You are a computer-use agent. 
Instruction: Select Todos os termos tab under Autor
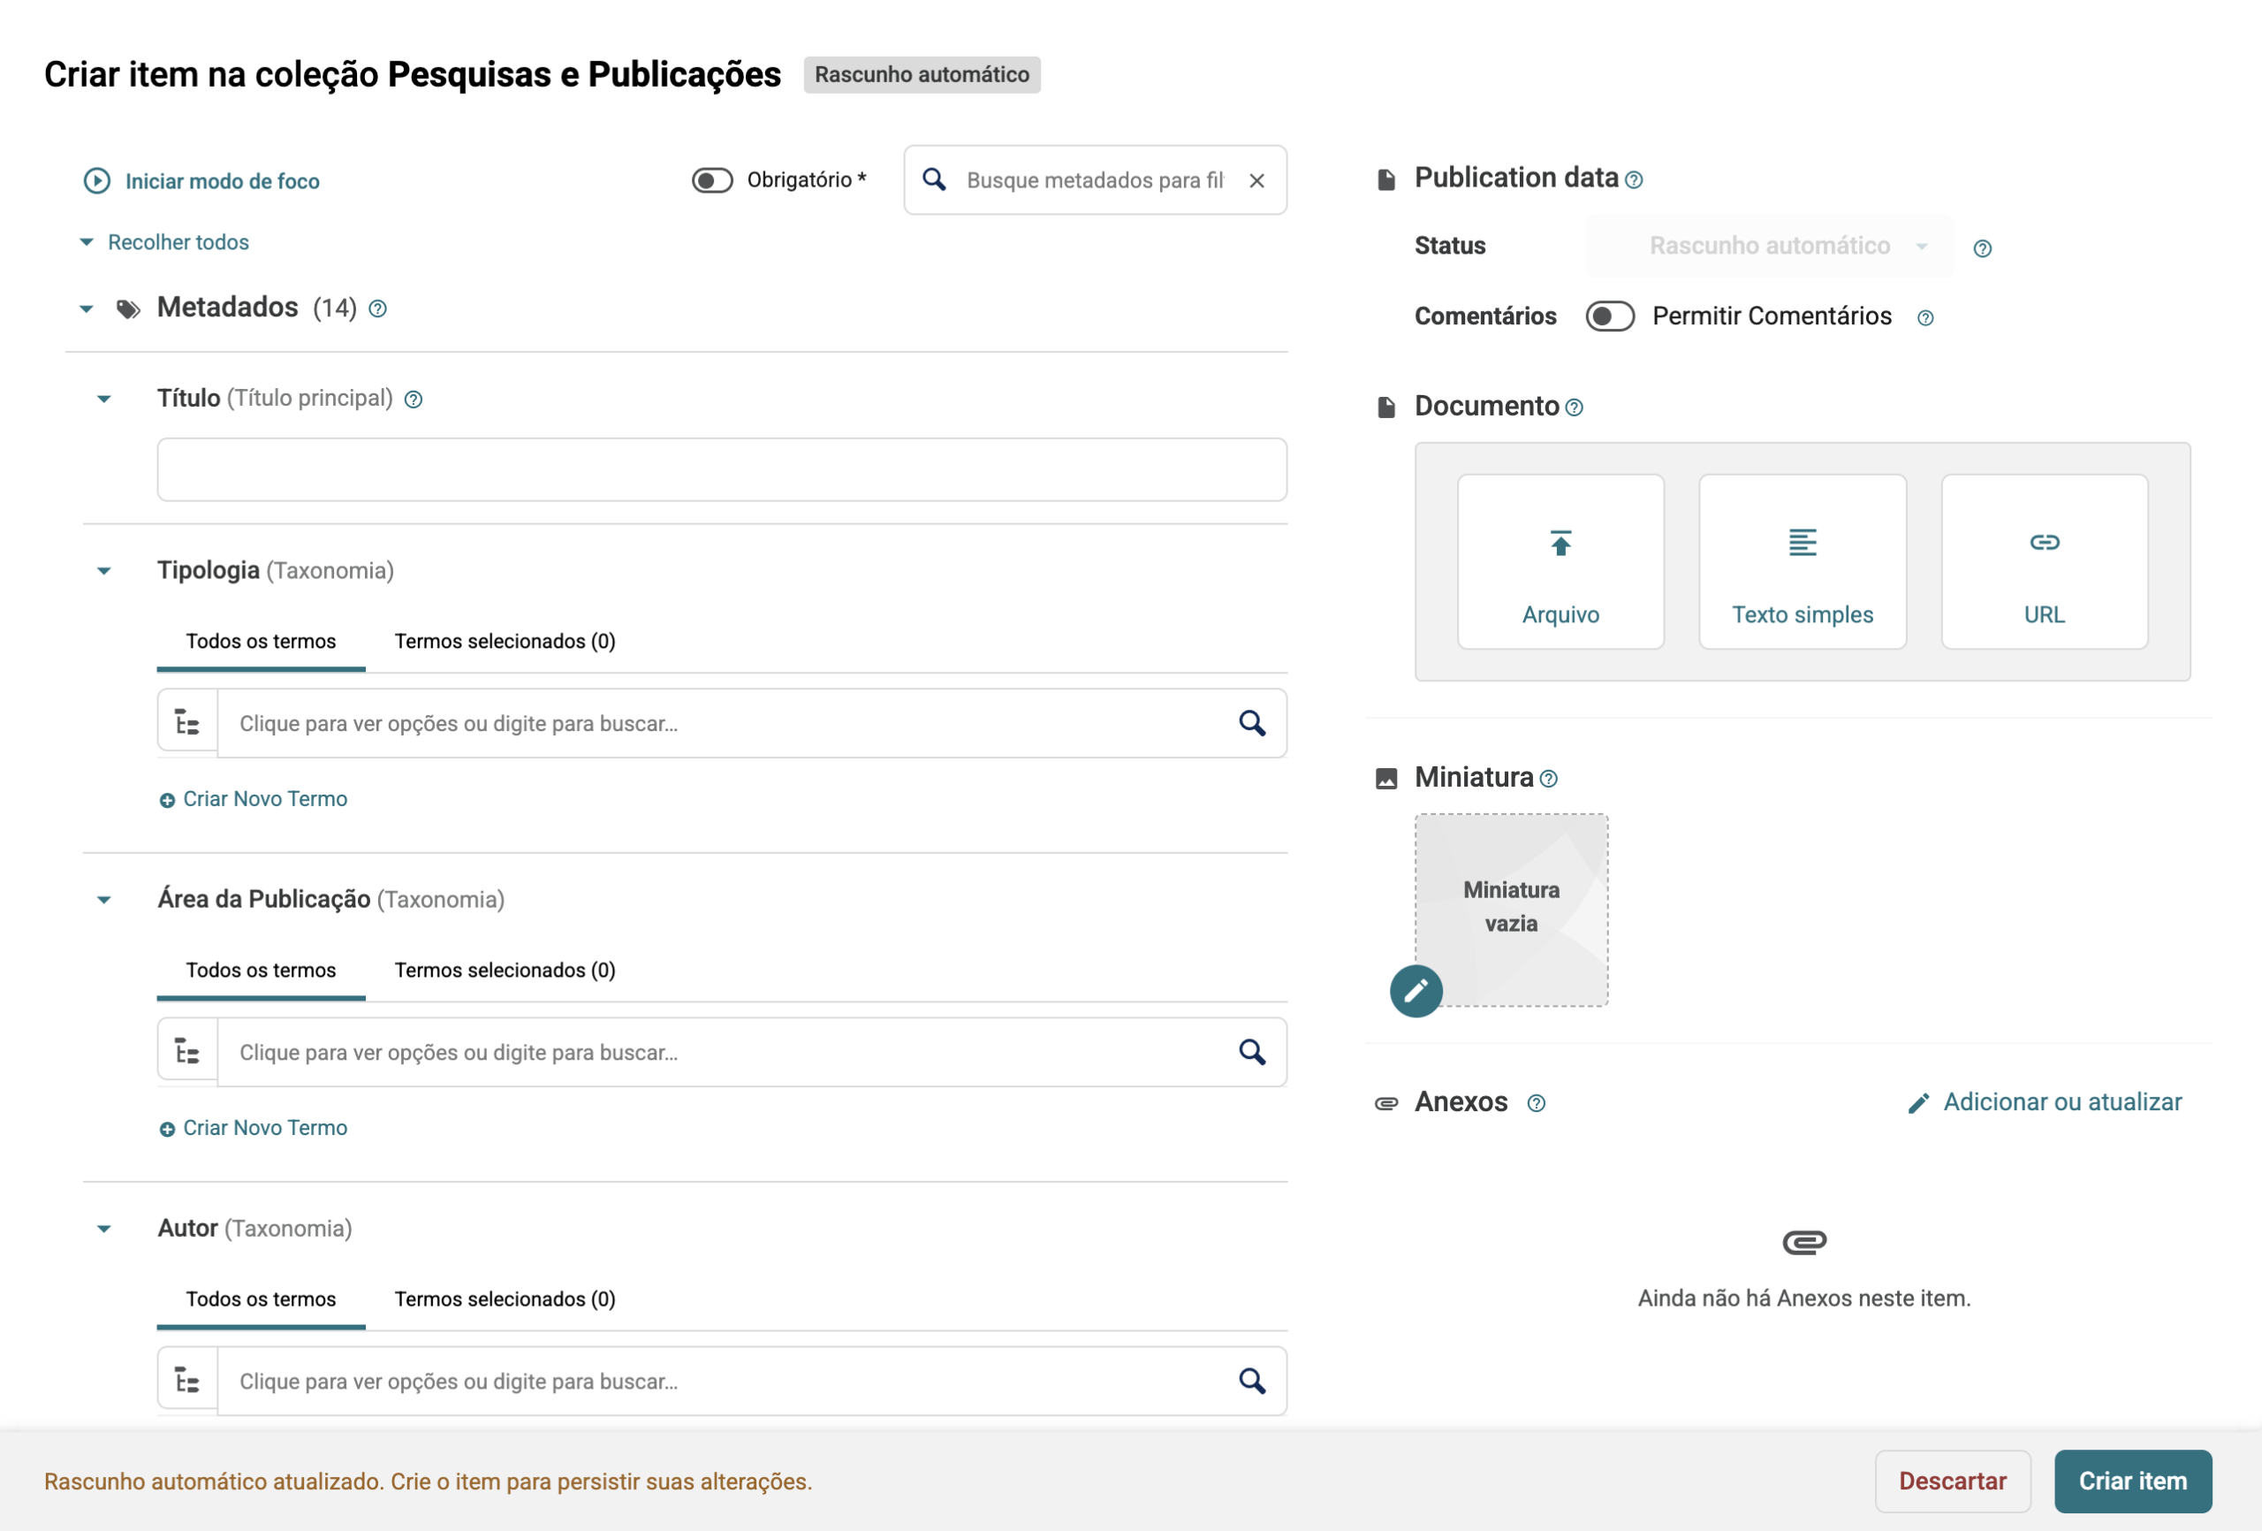pyautogui.click(x=261, y=1299)
